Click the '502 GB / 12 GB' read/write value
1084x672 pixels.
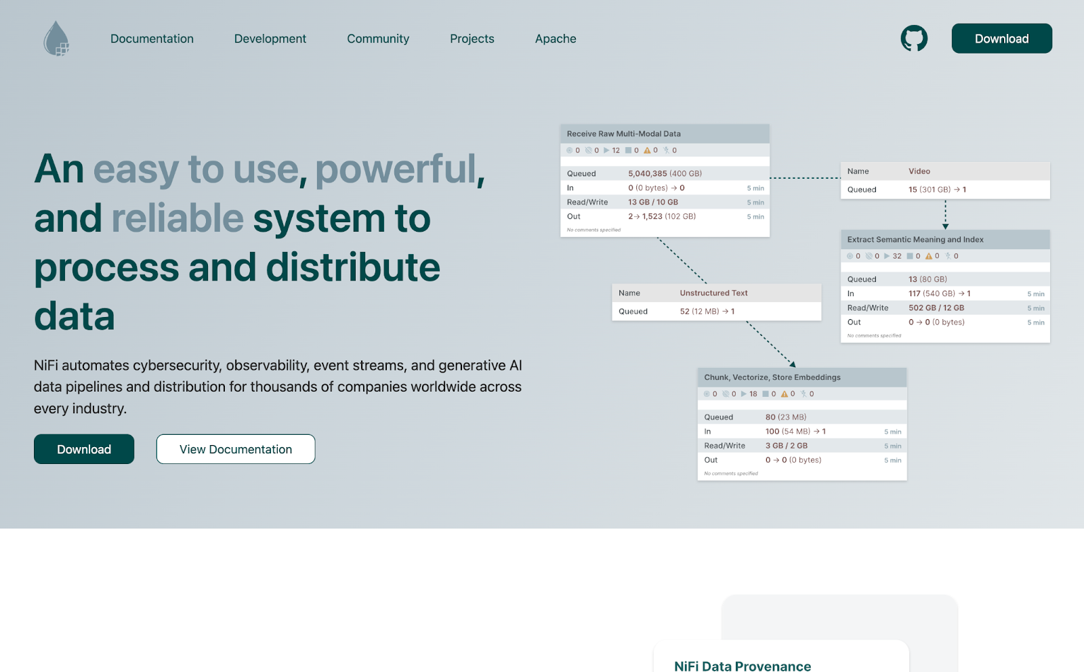coord(936,308)
